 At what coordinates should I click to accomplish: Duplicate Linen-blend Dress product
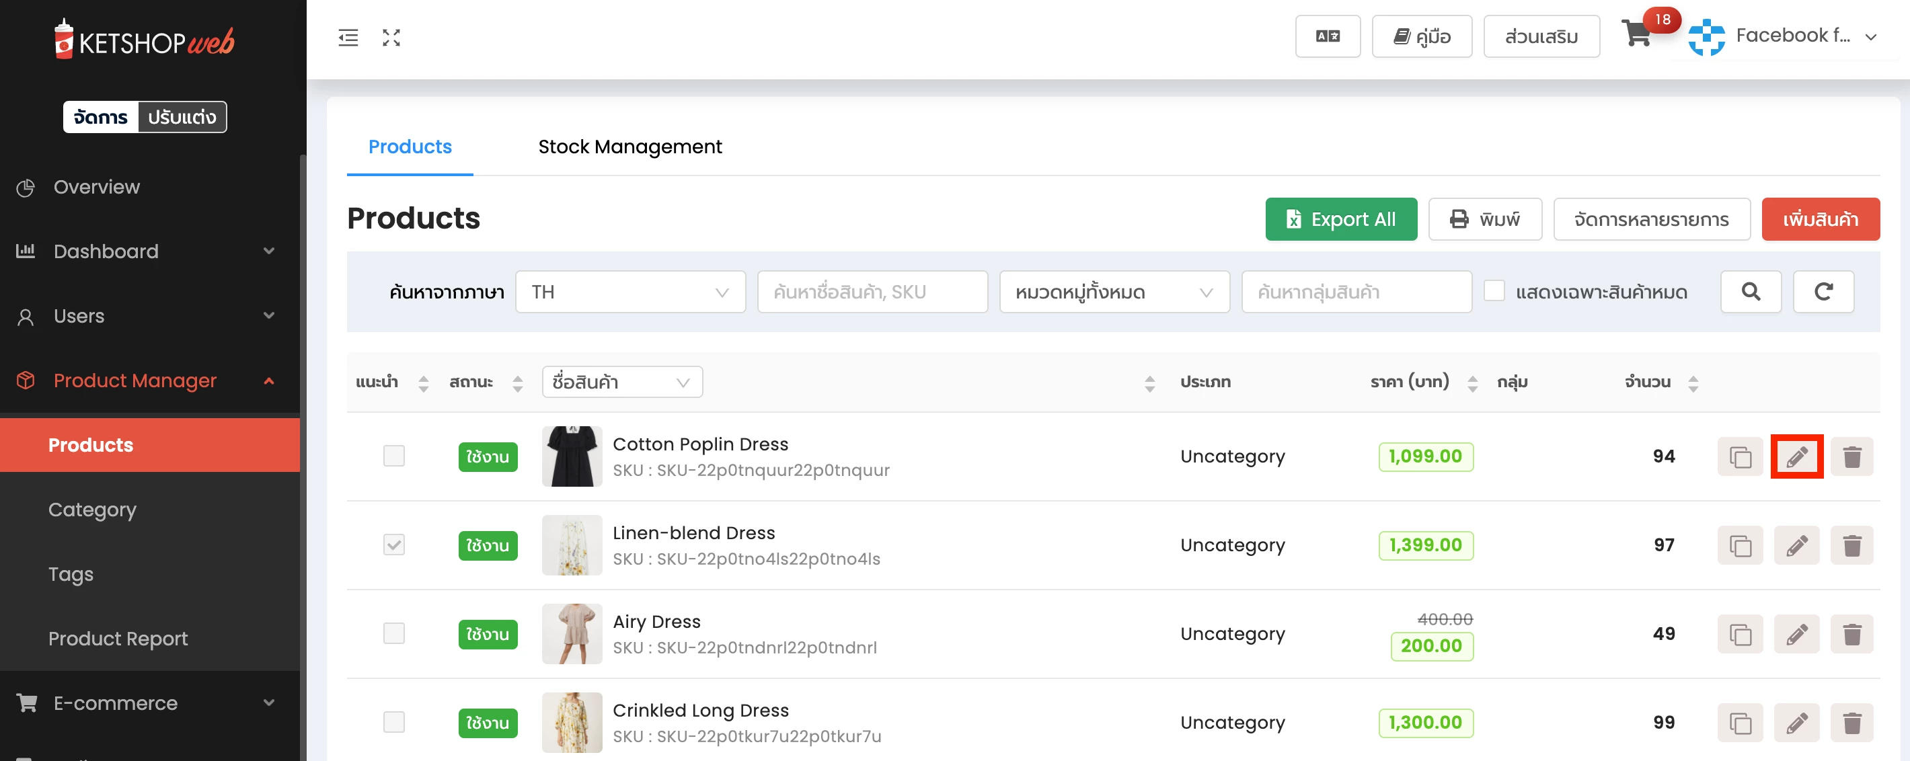[1739, 545]
